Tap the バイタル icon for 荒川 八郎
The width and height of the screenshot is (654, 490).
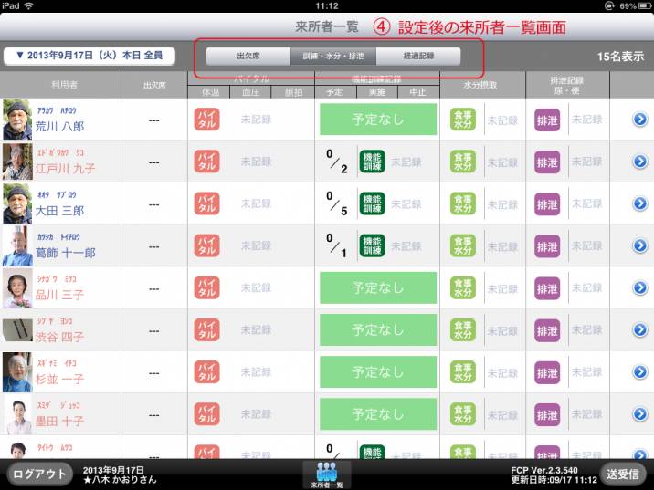pos(206,120)
